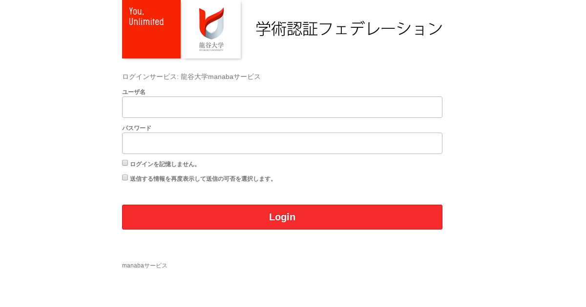Open the manabaサービス footer link
Viewport: 586px width, 307px height.
pyautogui.click(x=145, y=266)
